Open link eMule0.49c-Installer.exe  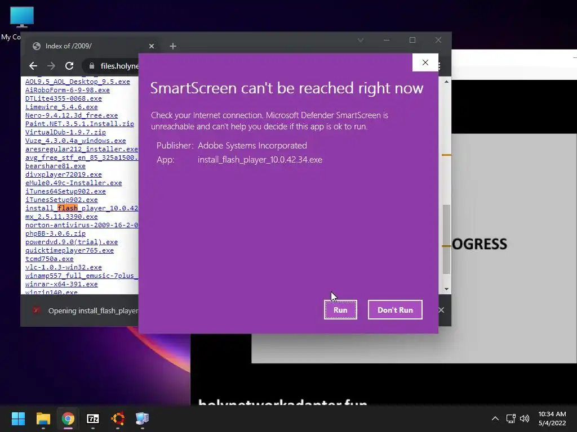(74, 183)
